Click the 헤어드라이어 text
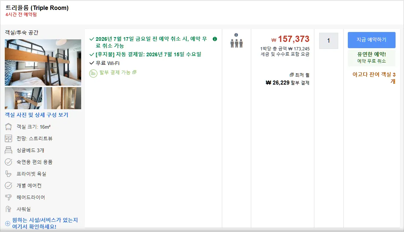Viewport: 404px width, 232px height. (30, 197)
